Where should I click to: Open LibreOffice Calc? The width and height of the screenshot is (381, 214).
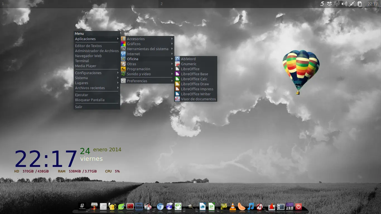(x=196, y=79)
